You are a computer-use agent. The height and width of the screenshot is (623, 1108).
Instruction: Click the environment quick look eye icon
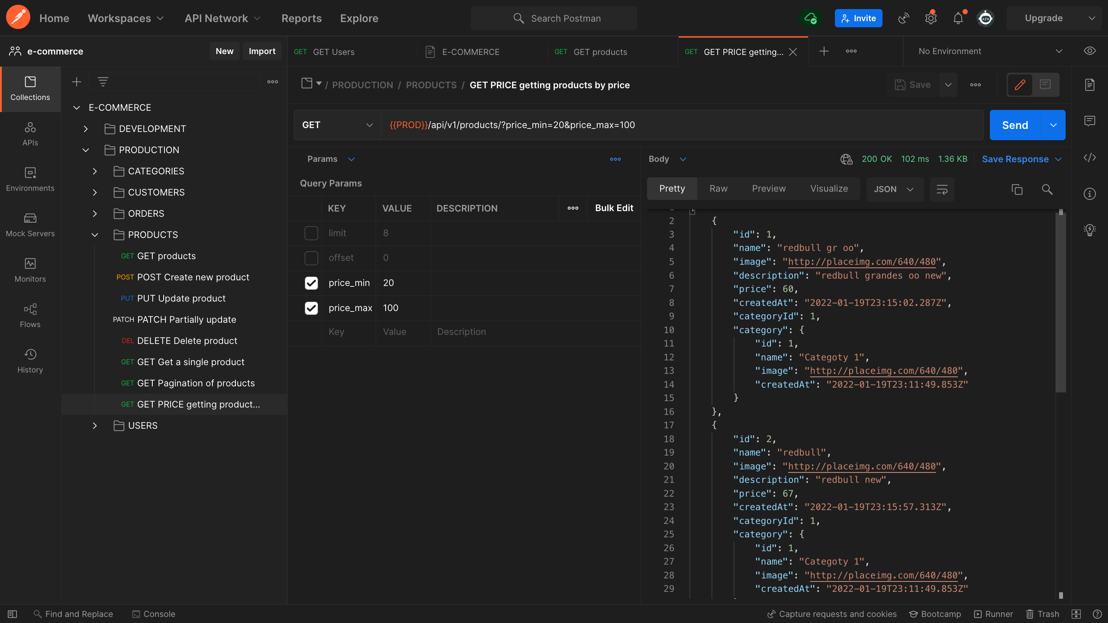point(1090,51)
